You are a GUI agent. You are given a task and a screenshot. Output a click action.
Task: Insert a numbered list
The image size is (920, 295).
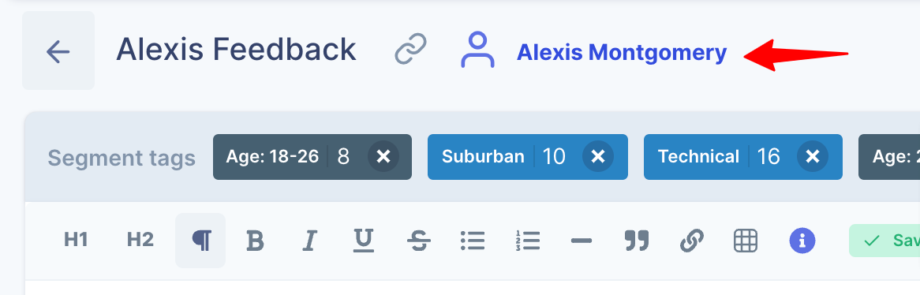click(528, 241)
